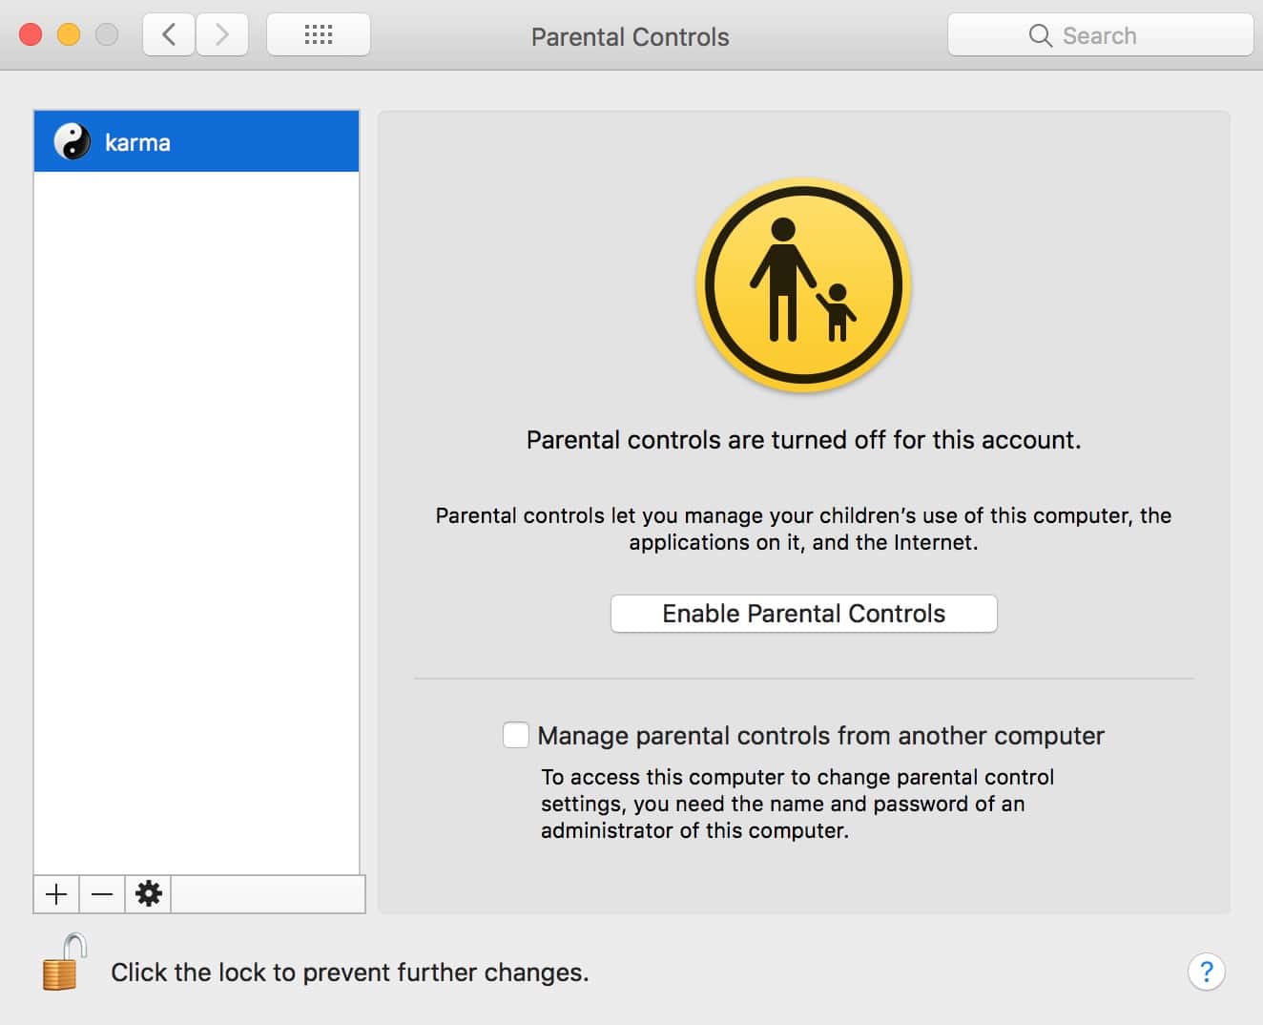
Task: Minimize the window with the yellow button
Action: (x=69, y=35)
